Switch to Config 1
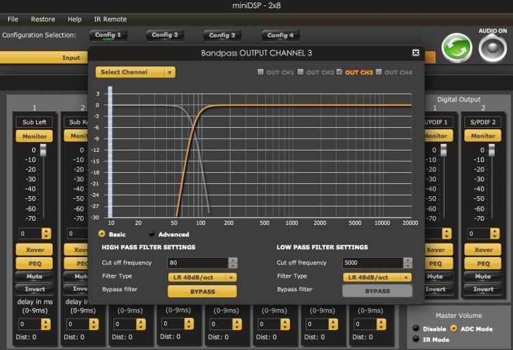Screen dimensions: 513x350 click(108, 35)
